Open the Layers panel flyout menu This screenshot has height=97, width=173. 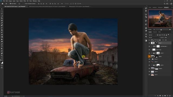pyautogui.click(x=172, y=32)
